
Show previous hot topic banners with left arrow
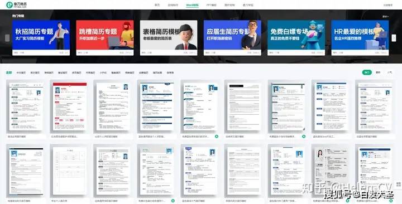tap(7, 38)
